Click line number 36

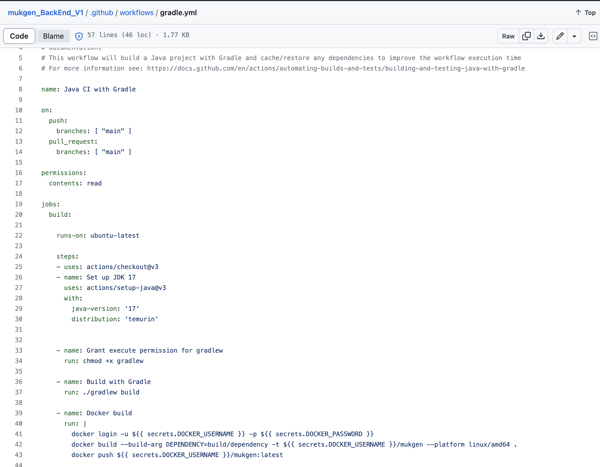coord(19,382)
